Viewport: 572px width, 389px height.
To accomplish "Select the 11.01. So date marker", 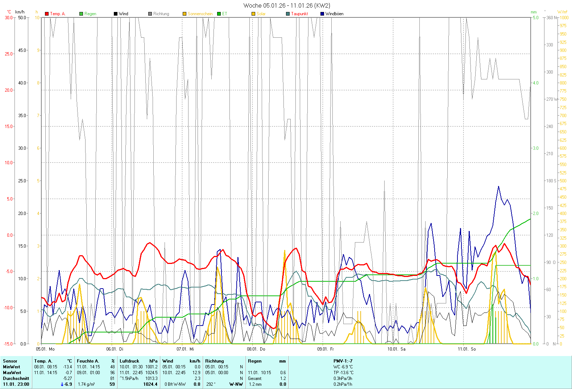I will 467,349.
